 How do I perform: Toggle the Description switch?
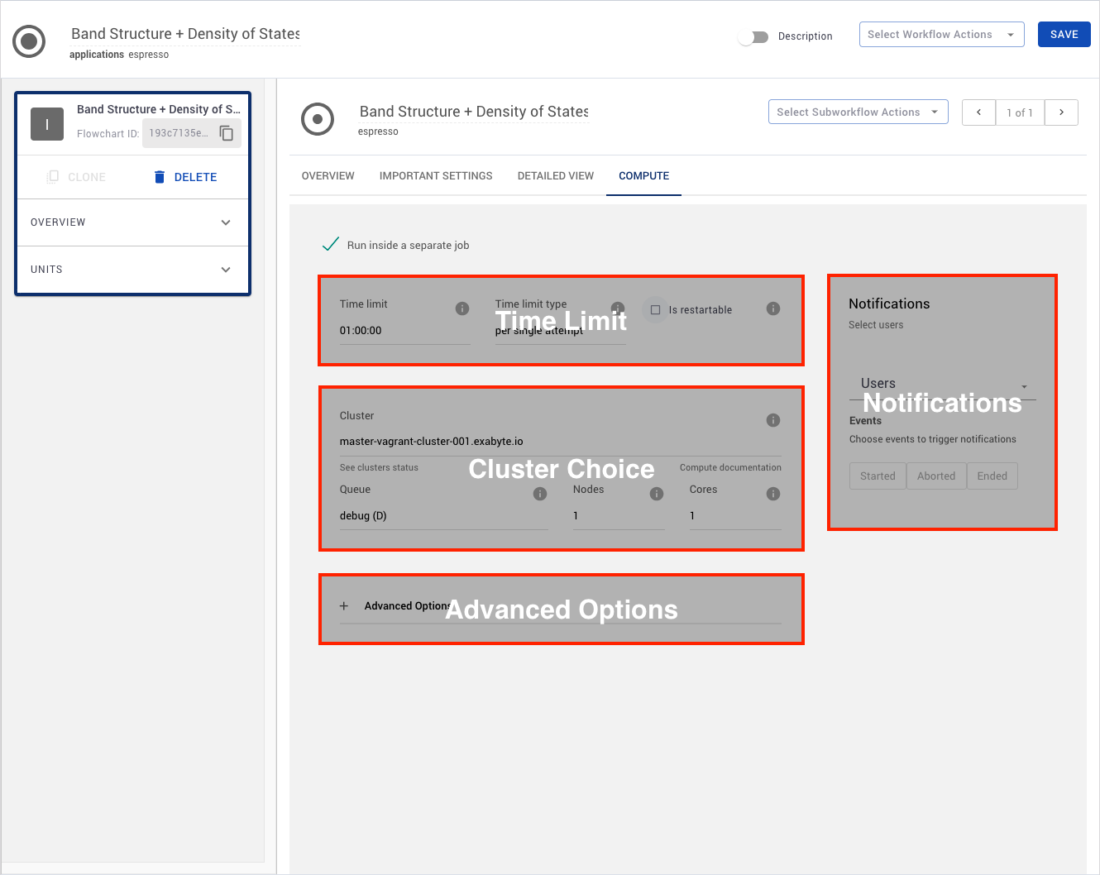[753, 37]
